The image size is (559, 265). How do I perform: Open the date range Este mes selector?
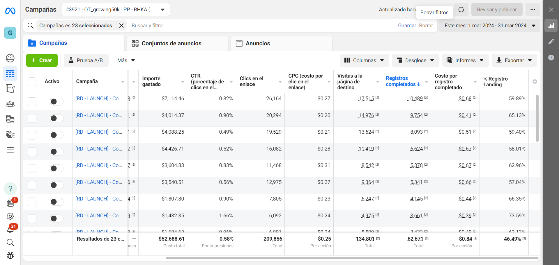coord(489,26)
